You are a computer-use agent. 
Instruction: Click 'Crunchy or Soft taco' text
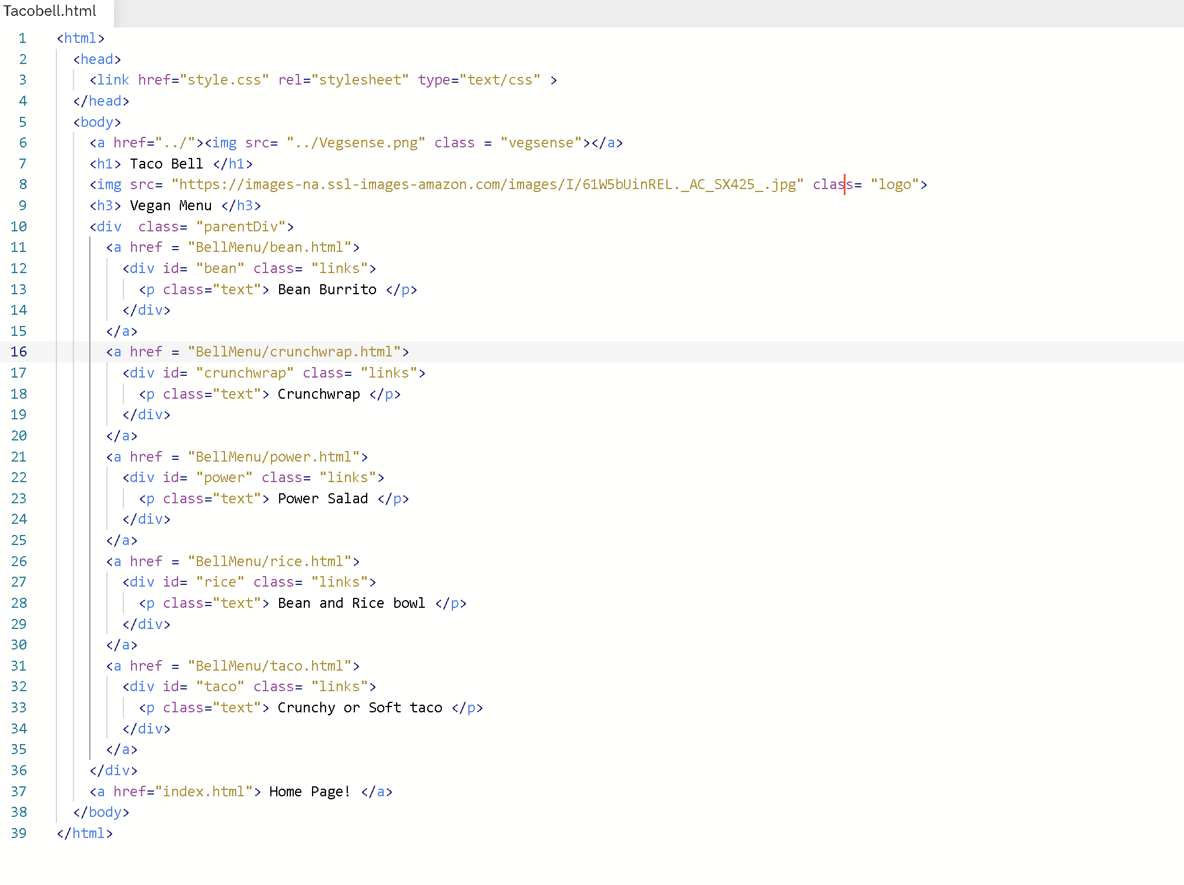360,708
